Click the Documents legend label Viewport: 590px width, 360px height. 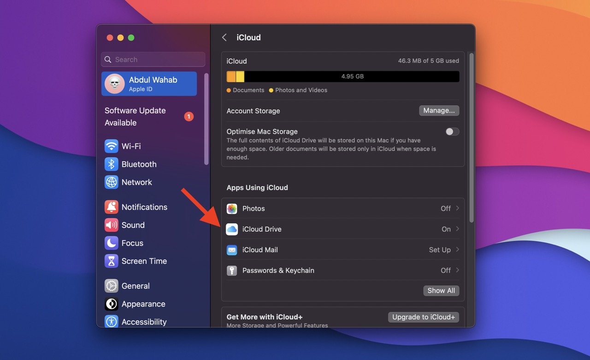(248, 90)
